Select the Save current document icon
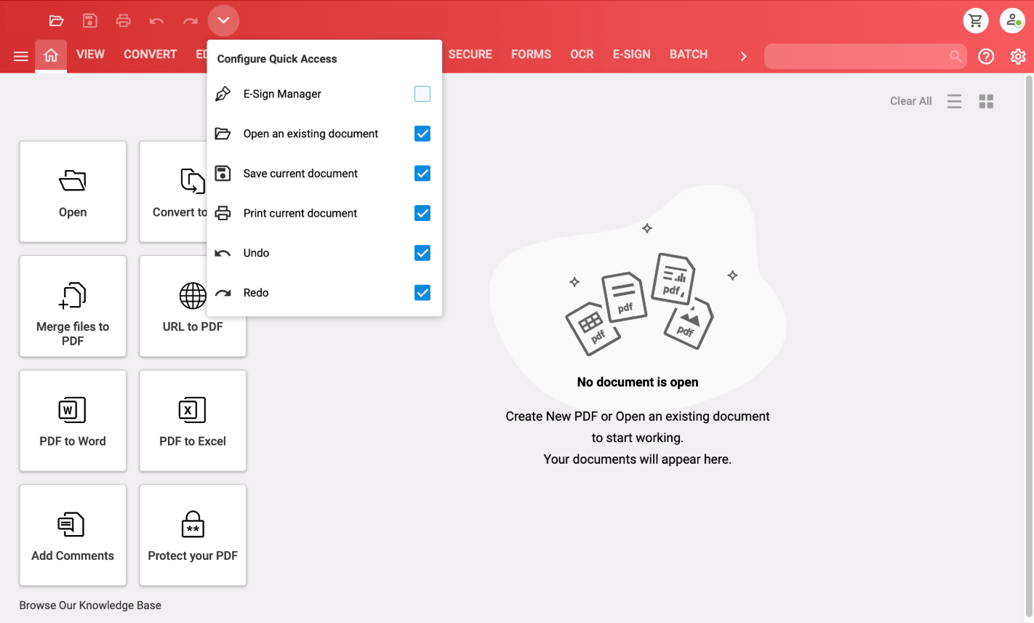Screen dimensions: 1034x623 pyautogui.click(x=89, y=20)
